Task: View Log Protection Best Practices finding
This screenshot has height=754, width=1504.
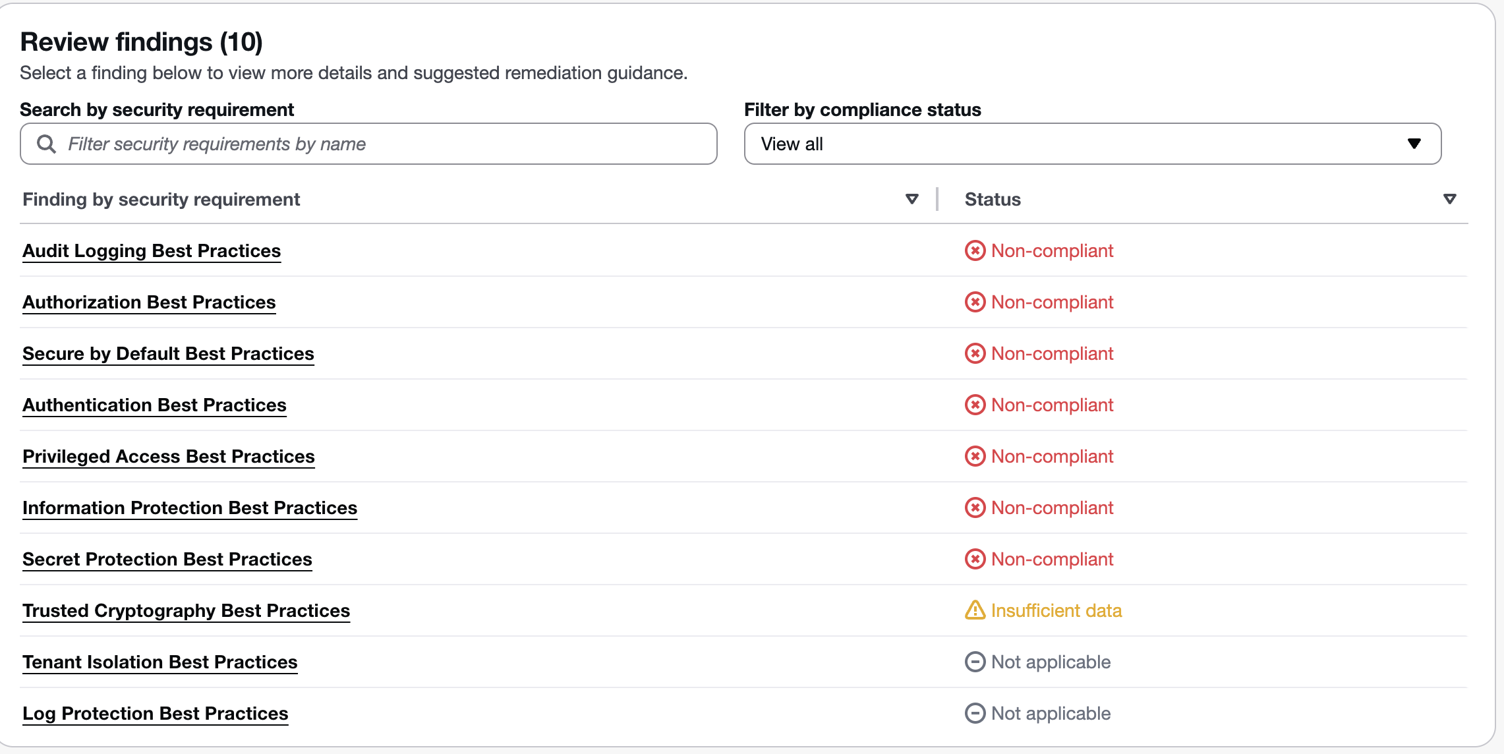Action: (x=156, y=713)
